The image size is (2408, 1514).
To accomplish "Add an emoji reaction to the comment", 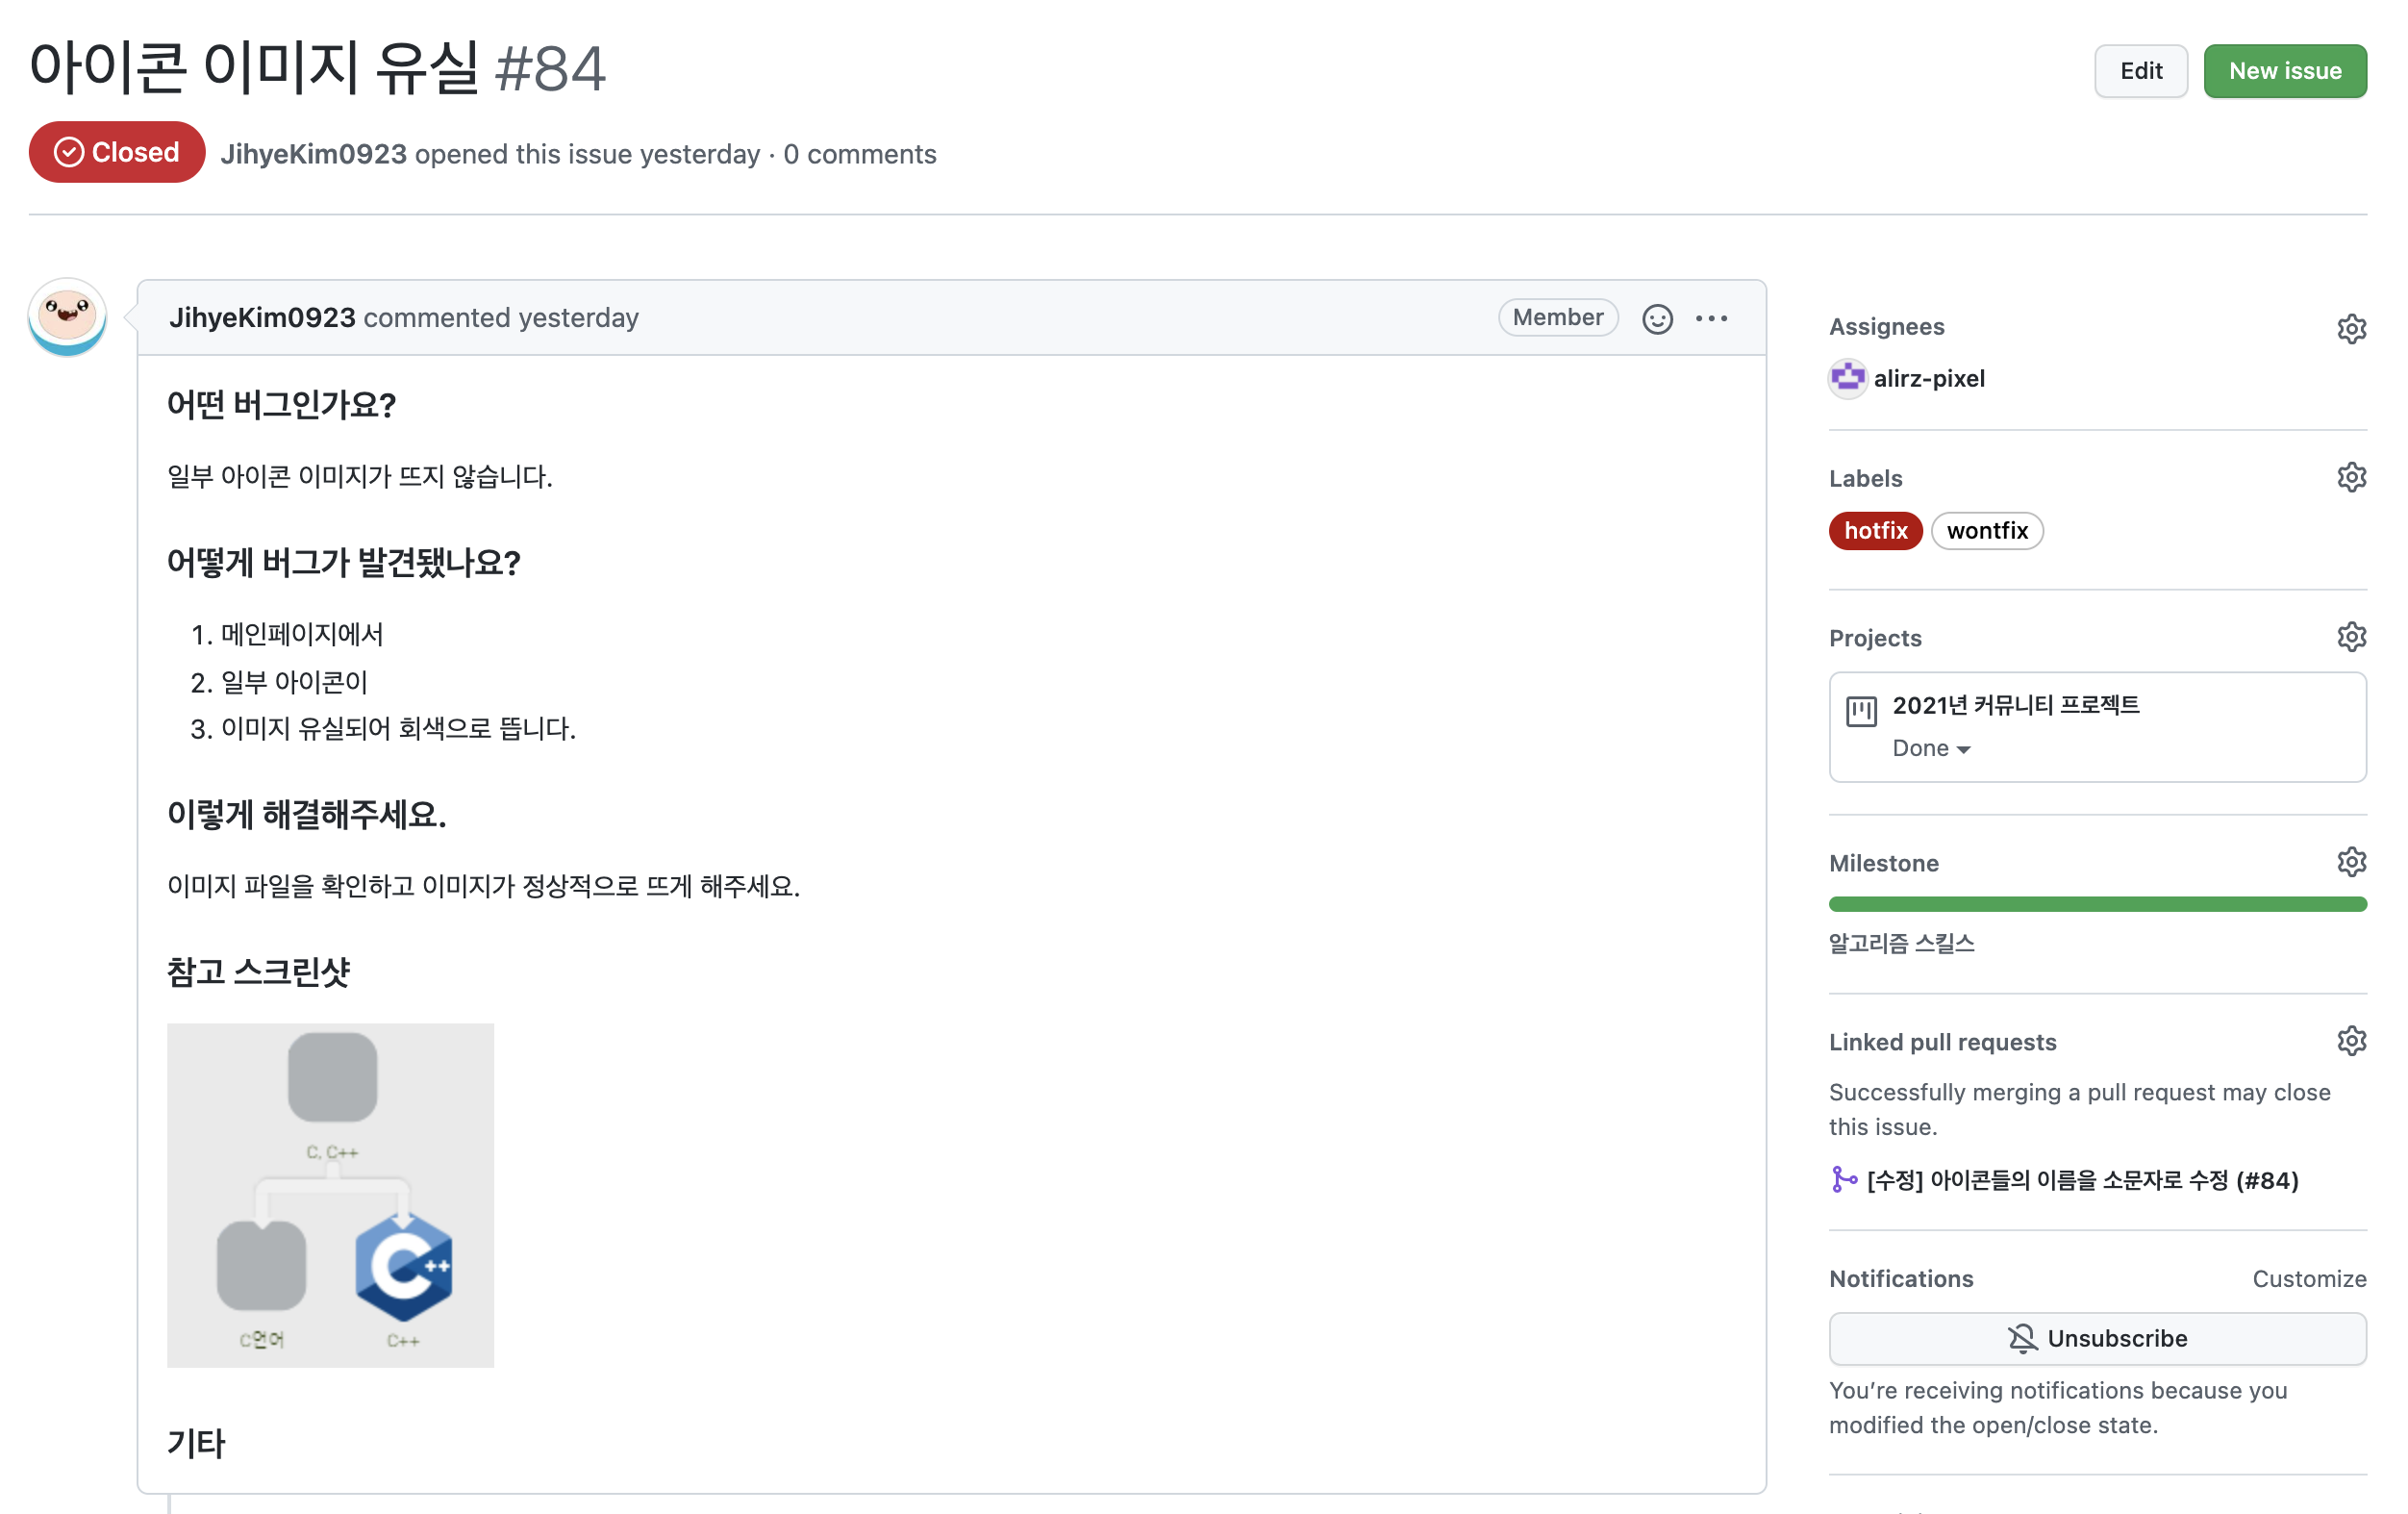I will [1657, 318].
